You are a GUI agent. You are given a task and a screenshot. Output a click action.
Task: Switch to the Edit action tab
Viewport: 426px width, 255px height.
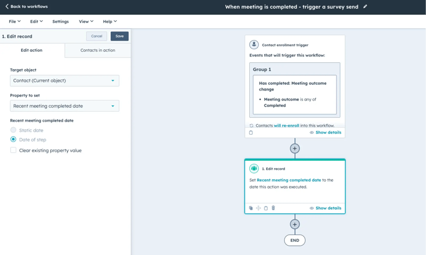pyautogui.click(x=32, y=50)
